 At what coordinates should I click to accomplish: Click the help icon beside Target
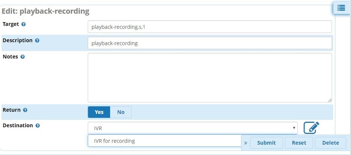tap(23, 24)
